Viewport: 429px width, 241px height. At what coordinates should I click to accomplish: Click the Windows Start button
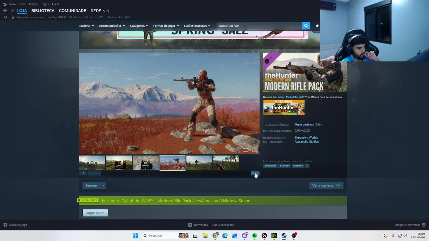click(x=135, y=236)
